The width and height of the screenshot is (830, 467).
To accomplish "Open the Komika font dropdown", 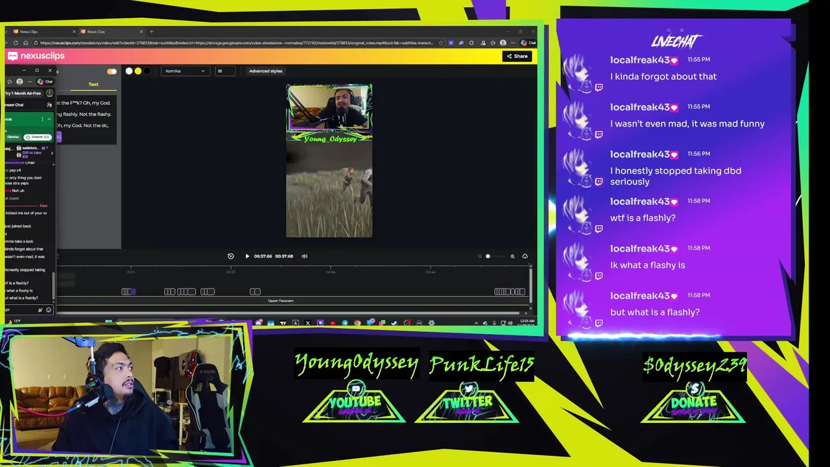I will [x=185, y=71].
